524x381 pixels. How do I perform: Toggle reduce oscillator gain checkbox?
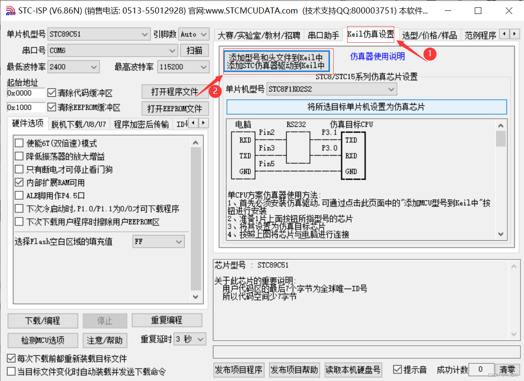click(x=19, y=156)
